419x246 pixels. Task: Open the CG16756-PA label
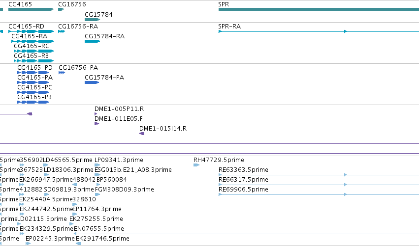tap(78, 68)
